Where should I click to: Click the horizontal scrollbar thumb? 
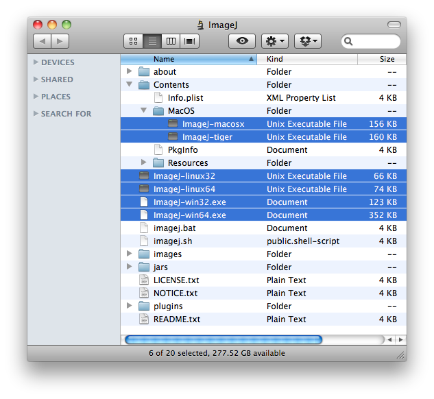[224, 340]
